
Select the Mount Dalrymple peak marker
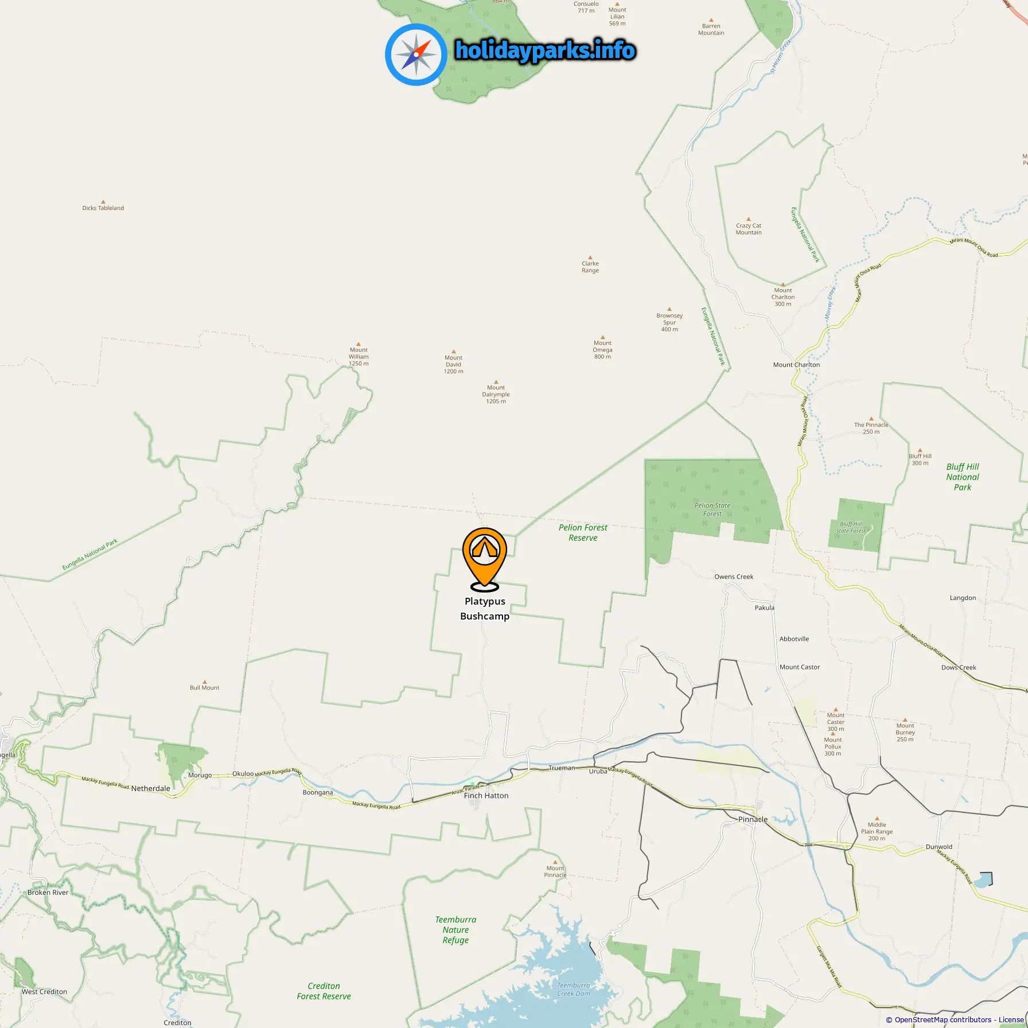click(496, 381)
